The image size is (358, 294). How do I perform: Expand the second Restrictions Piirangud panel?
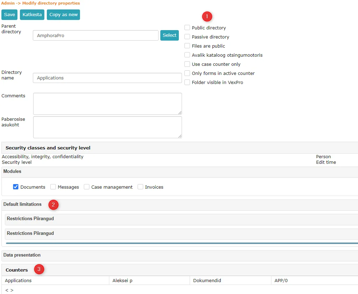[x=182, y=233]
